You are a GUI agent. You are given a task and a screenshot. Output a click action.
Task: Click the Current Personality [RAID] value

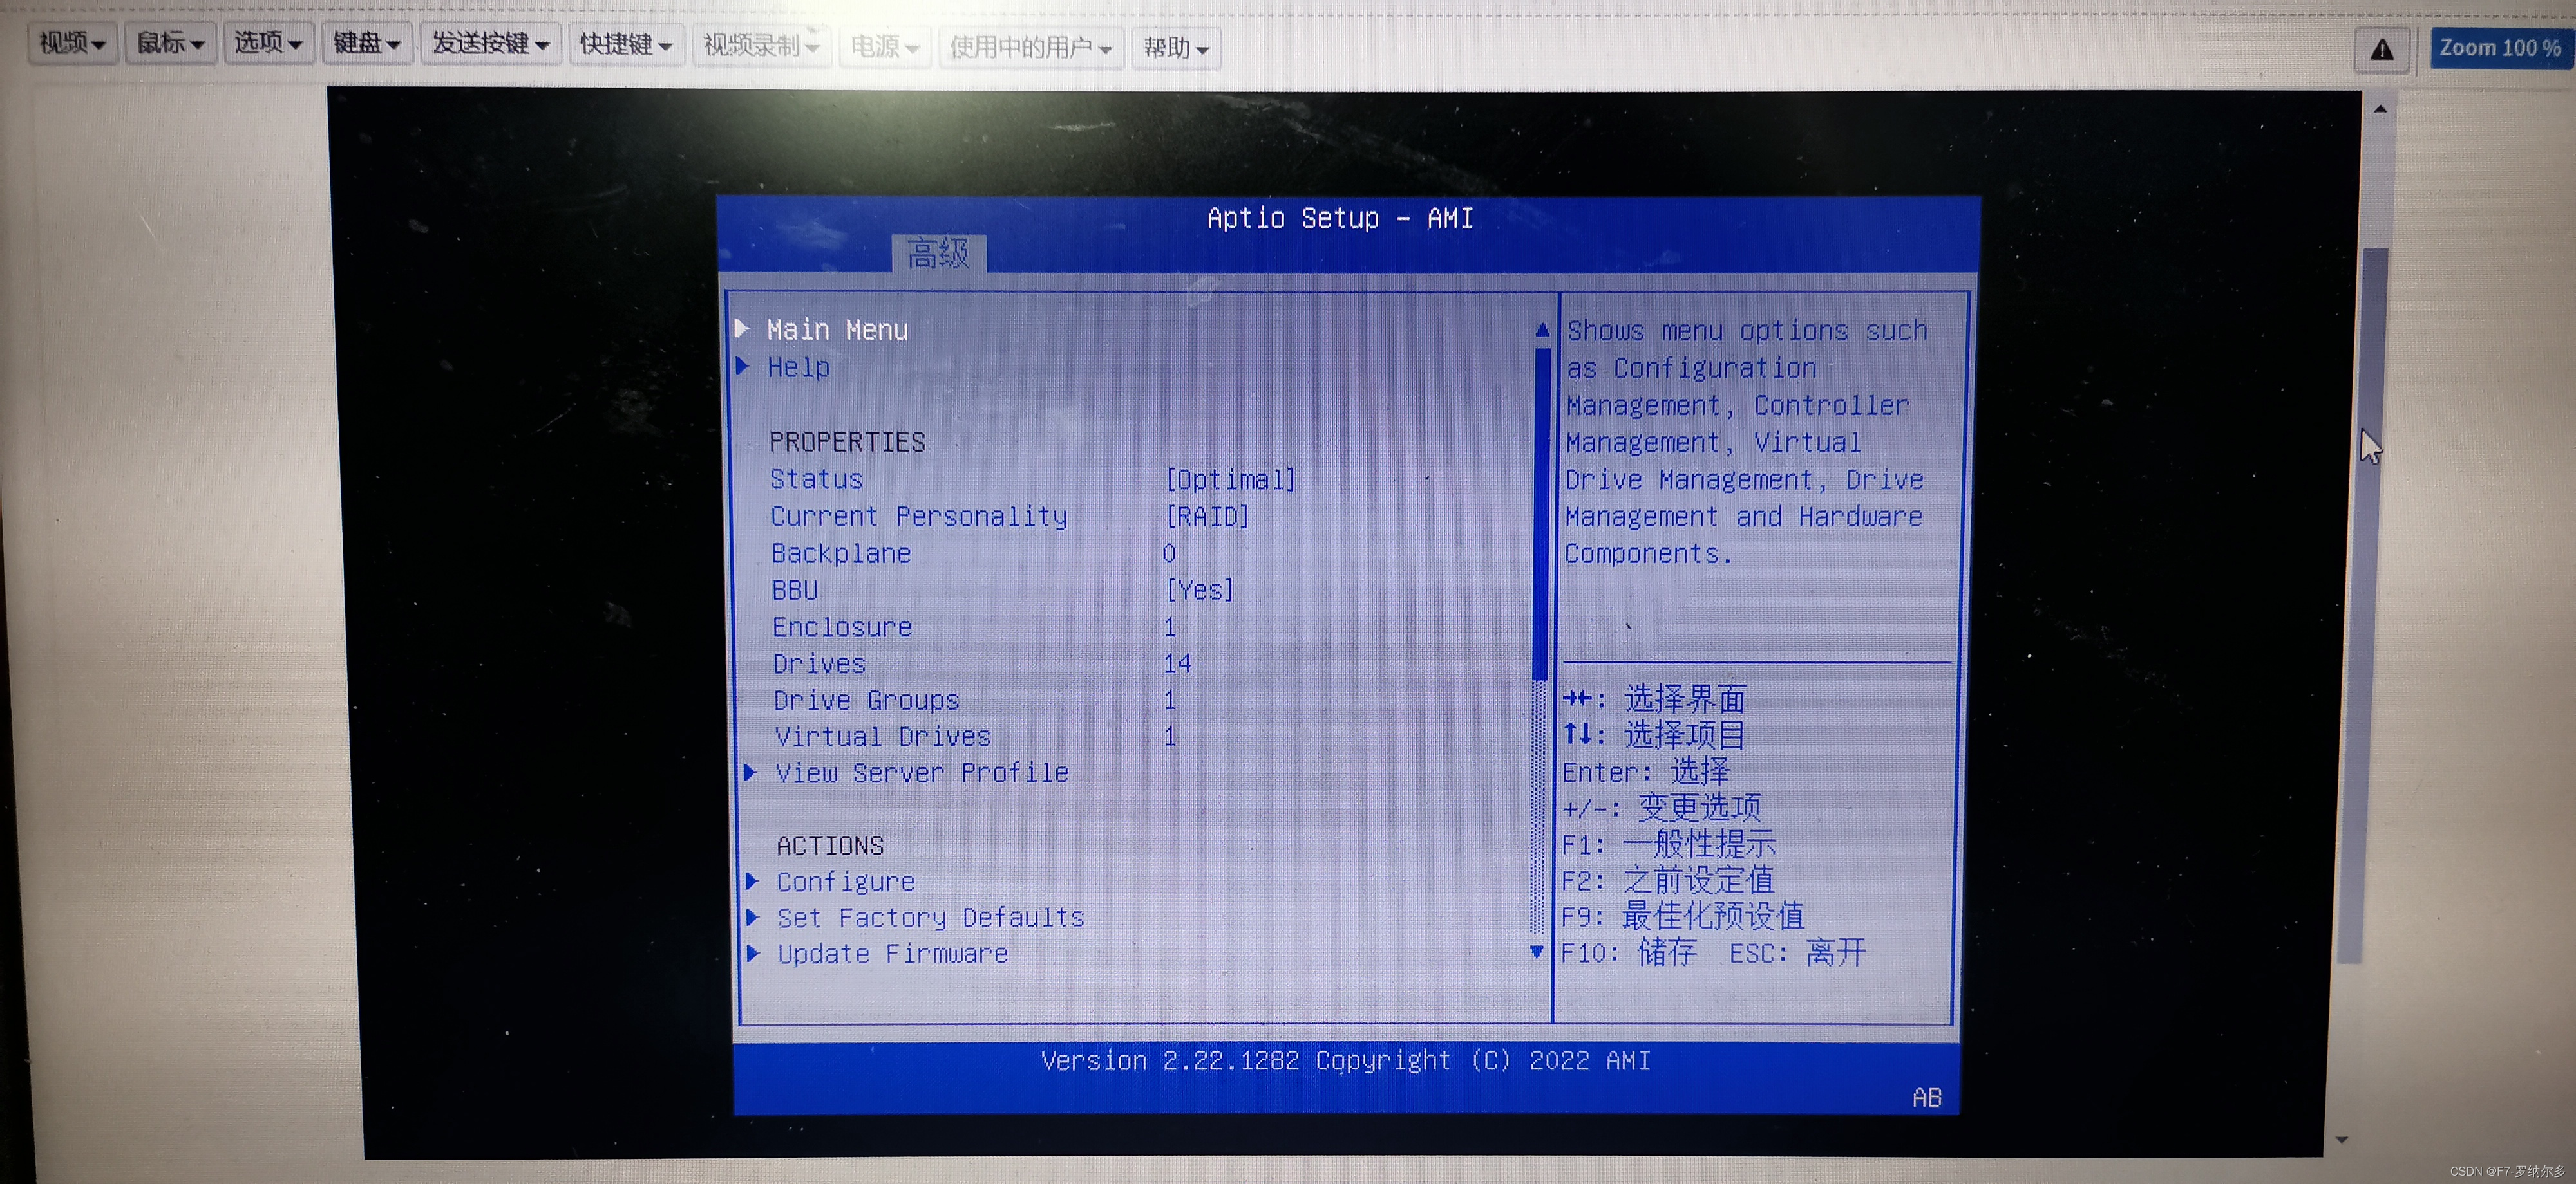click(1206, 515)
